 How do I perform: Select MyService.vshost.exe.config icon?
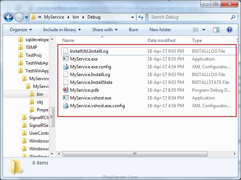66,105
